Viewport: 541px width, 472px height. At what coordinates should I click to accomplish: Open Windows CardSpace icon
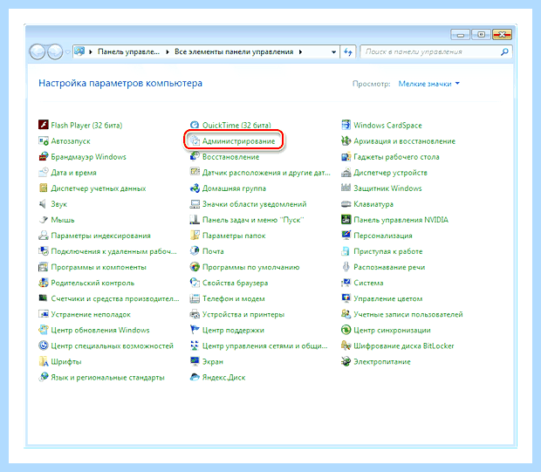point(346,125)
